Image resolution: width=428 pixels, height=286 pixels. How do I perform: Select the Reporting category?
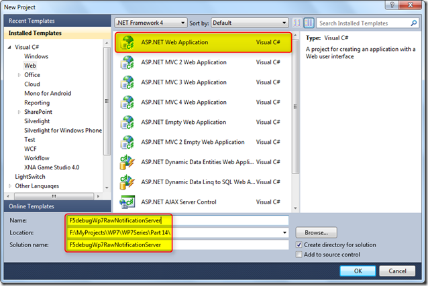coord(37,102)
